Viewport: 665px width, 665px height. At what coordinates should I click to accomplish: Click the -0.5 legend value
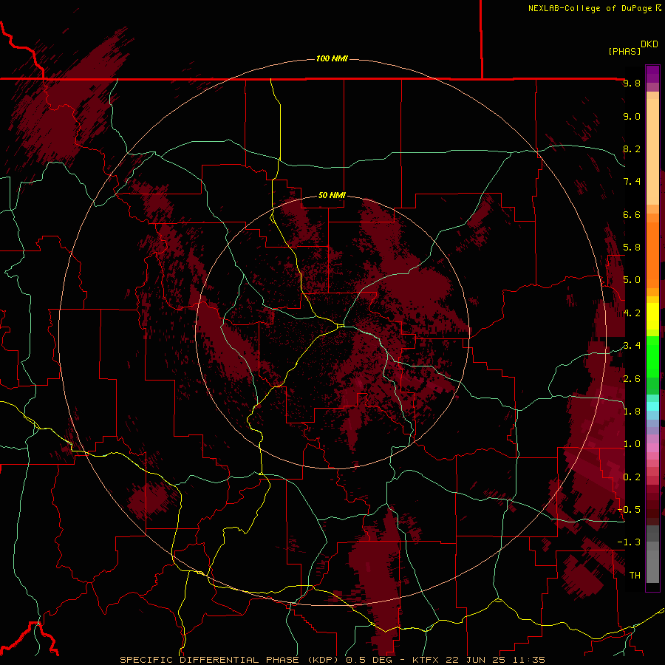point(629,510)
